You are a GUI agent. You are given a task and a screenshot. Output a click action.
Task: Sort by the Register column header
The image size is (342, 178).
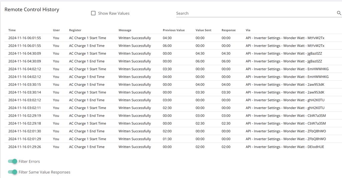coord(75,30)
